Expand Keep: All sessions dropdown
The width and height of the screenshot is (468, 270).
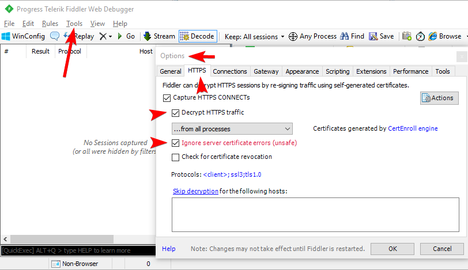pos(254,36)
